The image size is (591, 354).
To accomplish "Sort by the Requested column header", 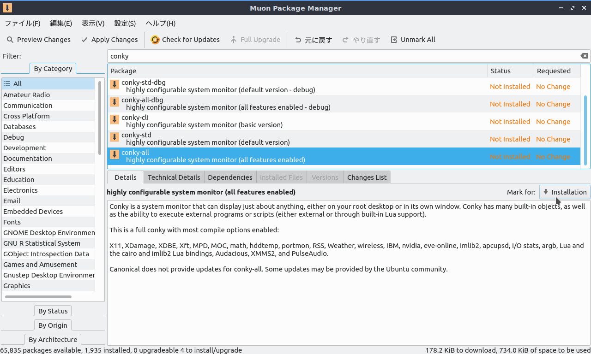I will 557,71.
